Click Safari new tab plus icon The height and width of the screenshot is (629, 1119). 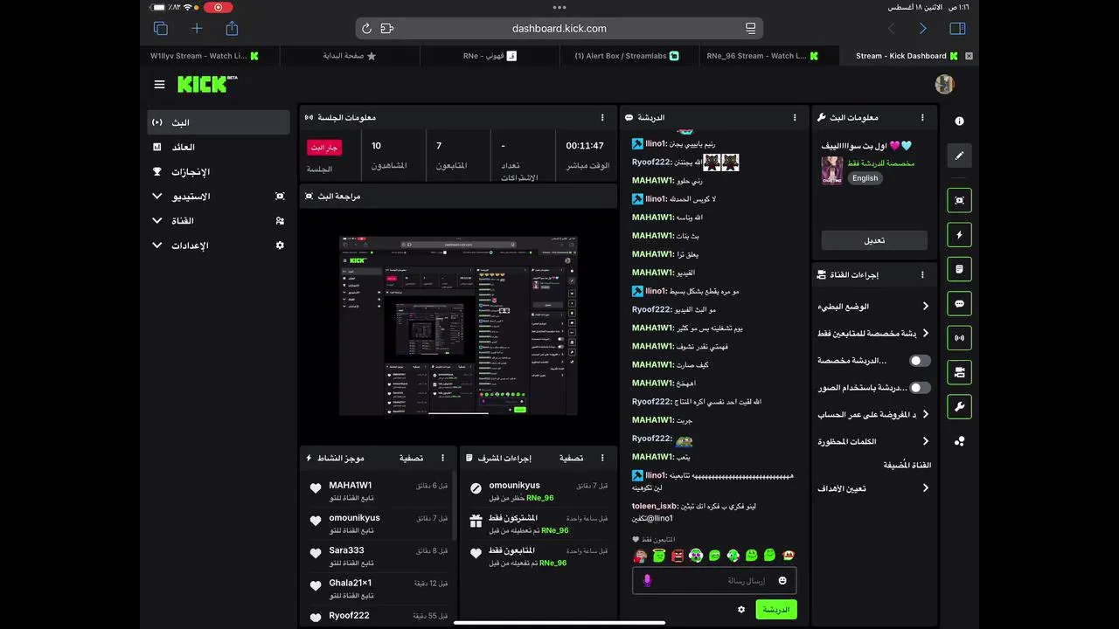pos(197,28)
